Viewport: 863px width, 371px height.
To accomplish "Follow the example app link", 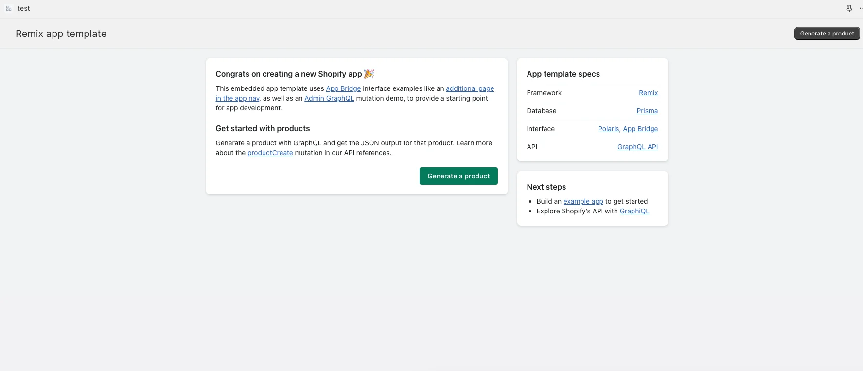I will (x=583, y=201).
